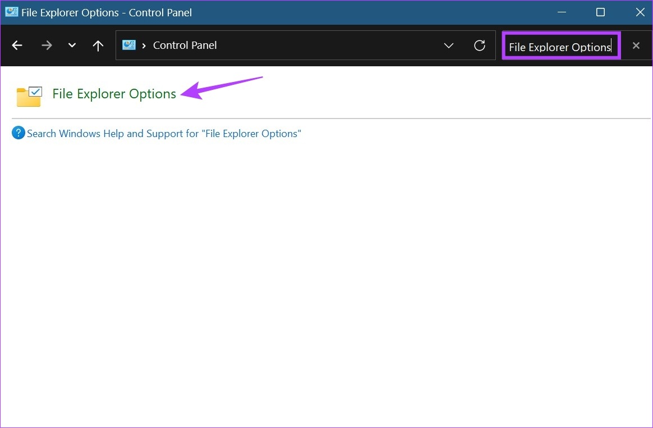Search Windows Help and Support link

pos(164,134)
